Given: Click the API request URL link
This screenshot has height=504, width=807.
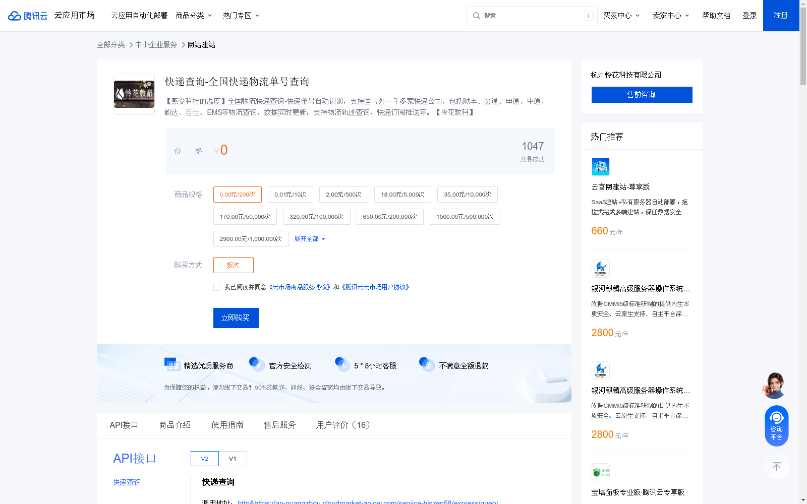Looking at the screenshot, I should [x=368, y=502].
